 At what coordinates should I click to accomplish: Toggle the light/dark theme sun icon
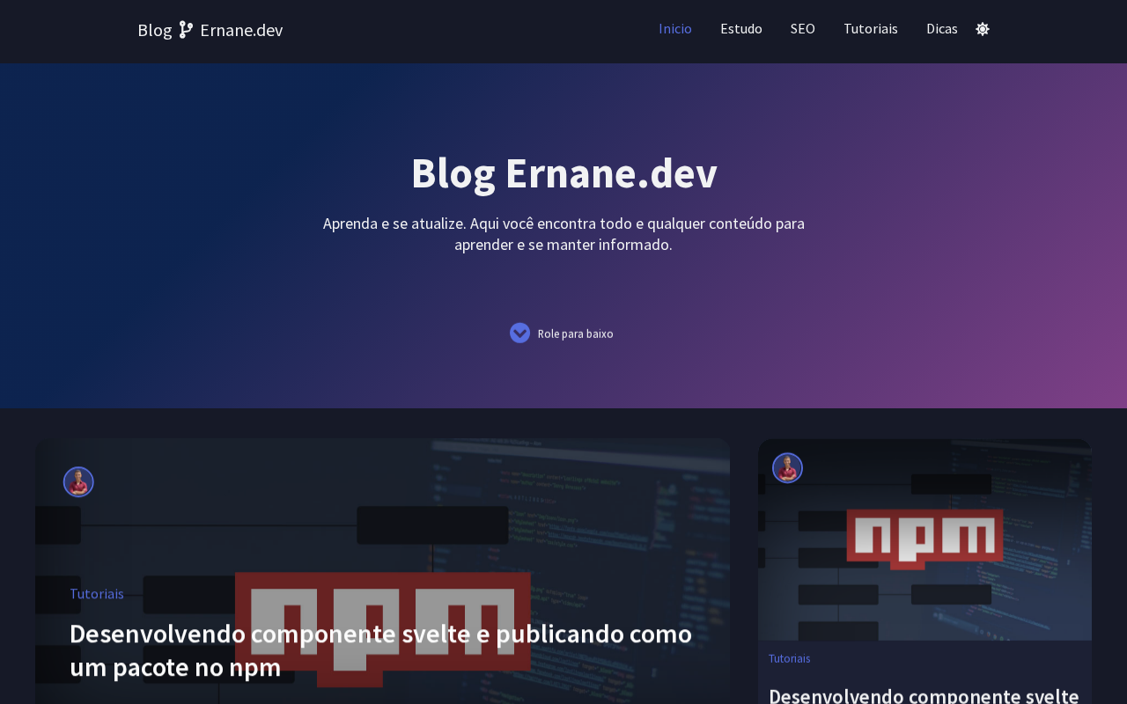coord(983,29)
